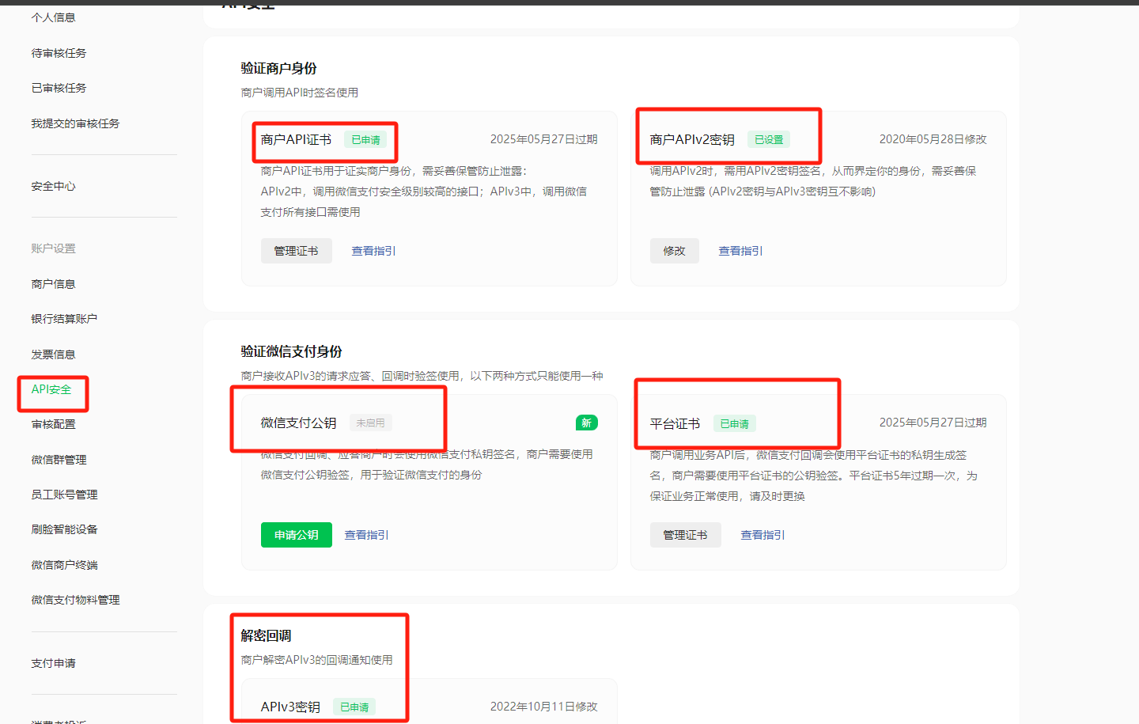Click 已设置 badge beside 商户APIv2密钥
This screenshot has height=724, width=1139.
coord(769,140)
